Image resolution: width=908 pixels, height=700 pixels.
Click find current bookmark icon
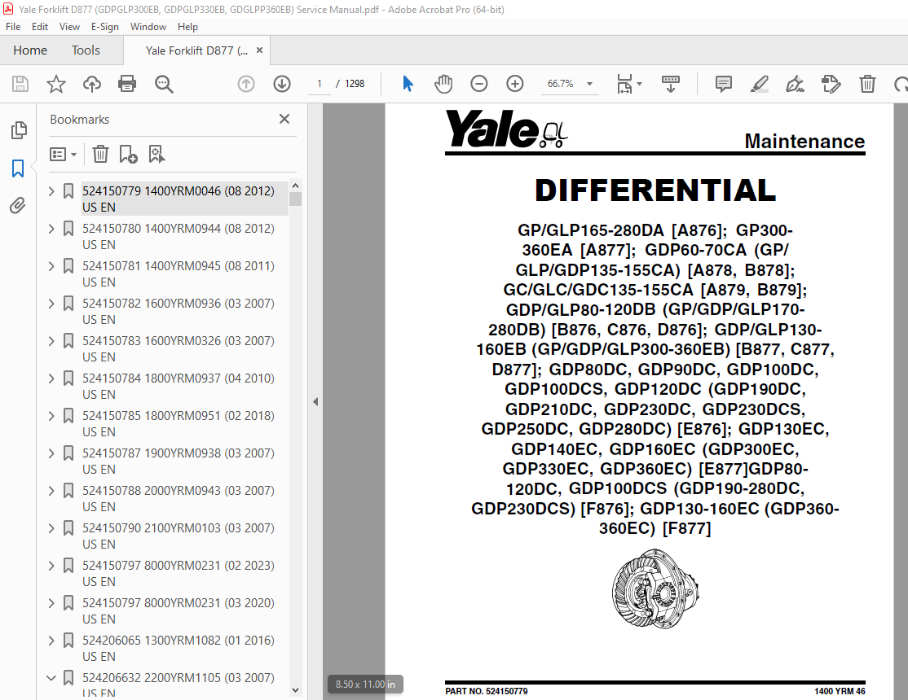point(156,154)
